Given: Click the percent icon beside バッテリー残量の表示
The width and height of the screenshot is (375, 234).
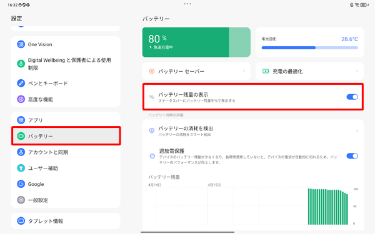Looking at the screenshot, I should [x=152, y=97].
